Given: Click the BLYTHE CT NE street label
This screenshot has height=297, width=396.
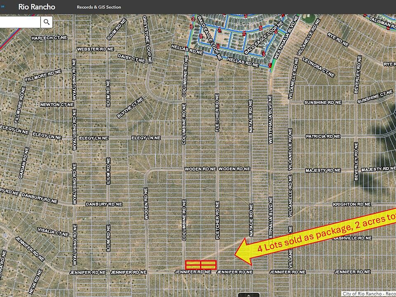Looking at the screenshot, I should [130, 108].
